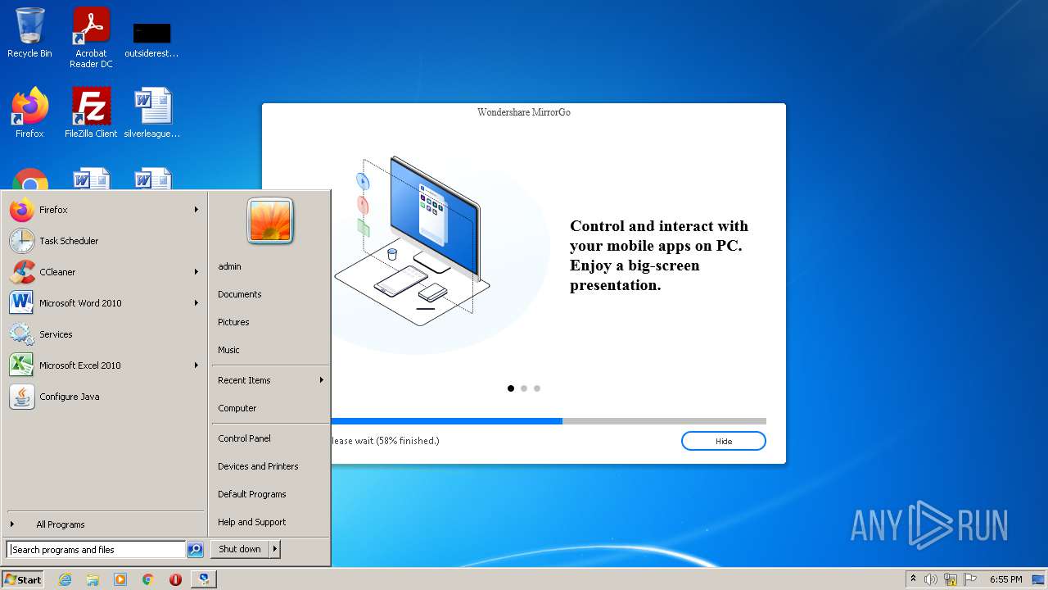This screenshot has height=590, width=1048.
Task: Expand CCleaner jump list arrow
Action: click(x=196, y=272)
